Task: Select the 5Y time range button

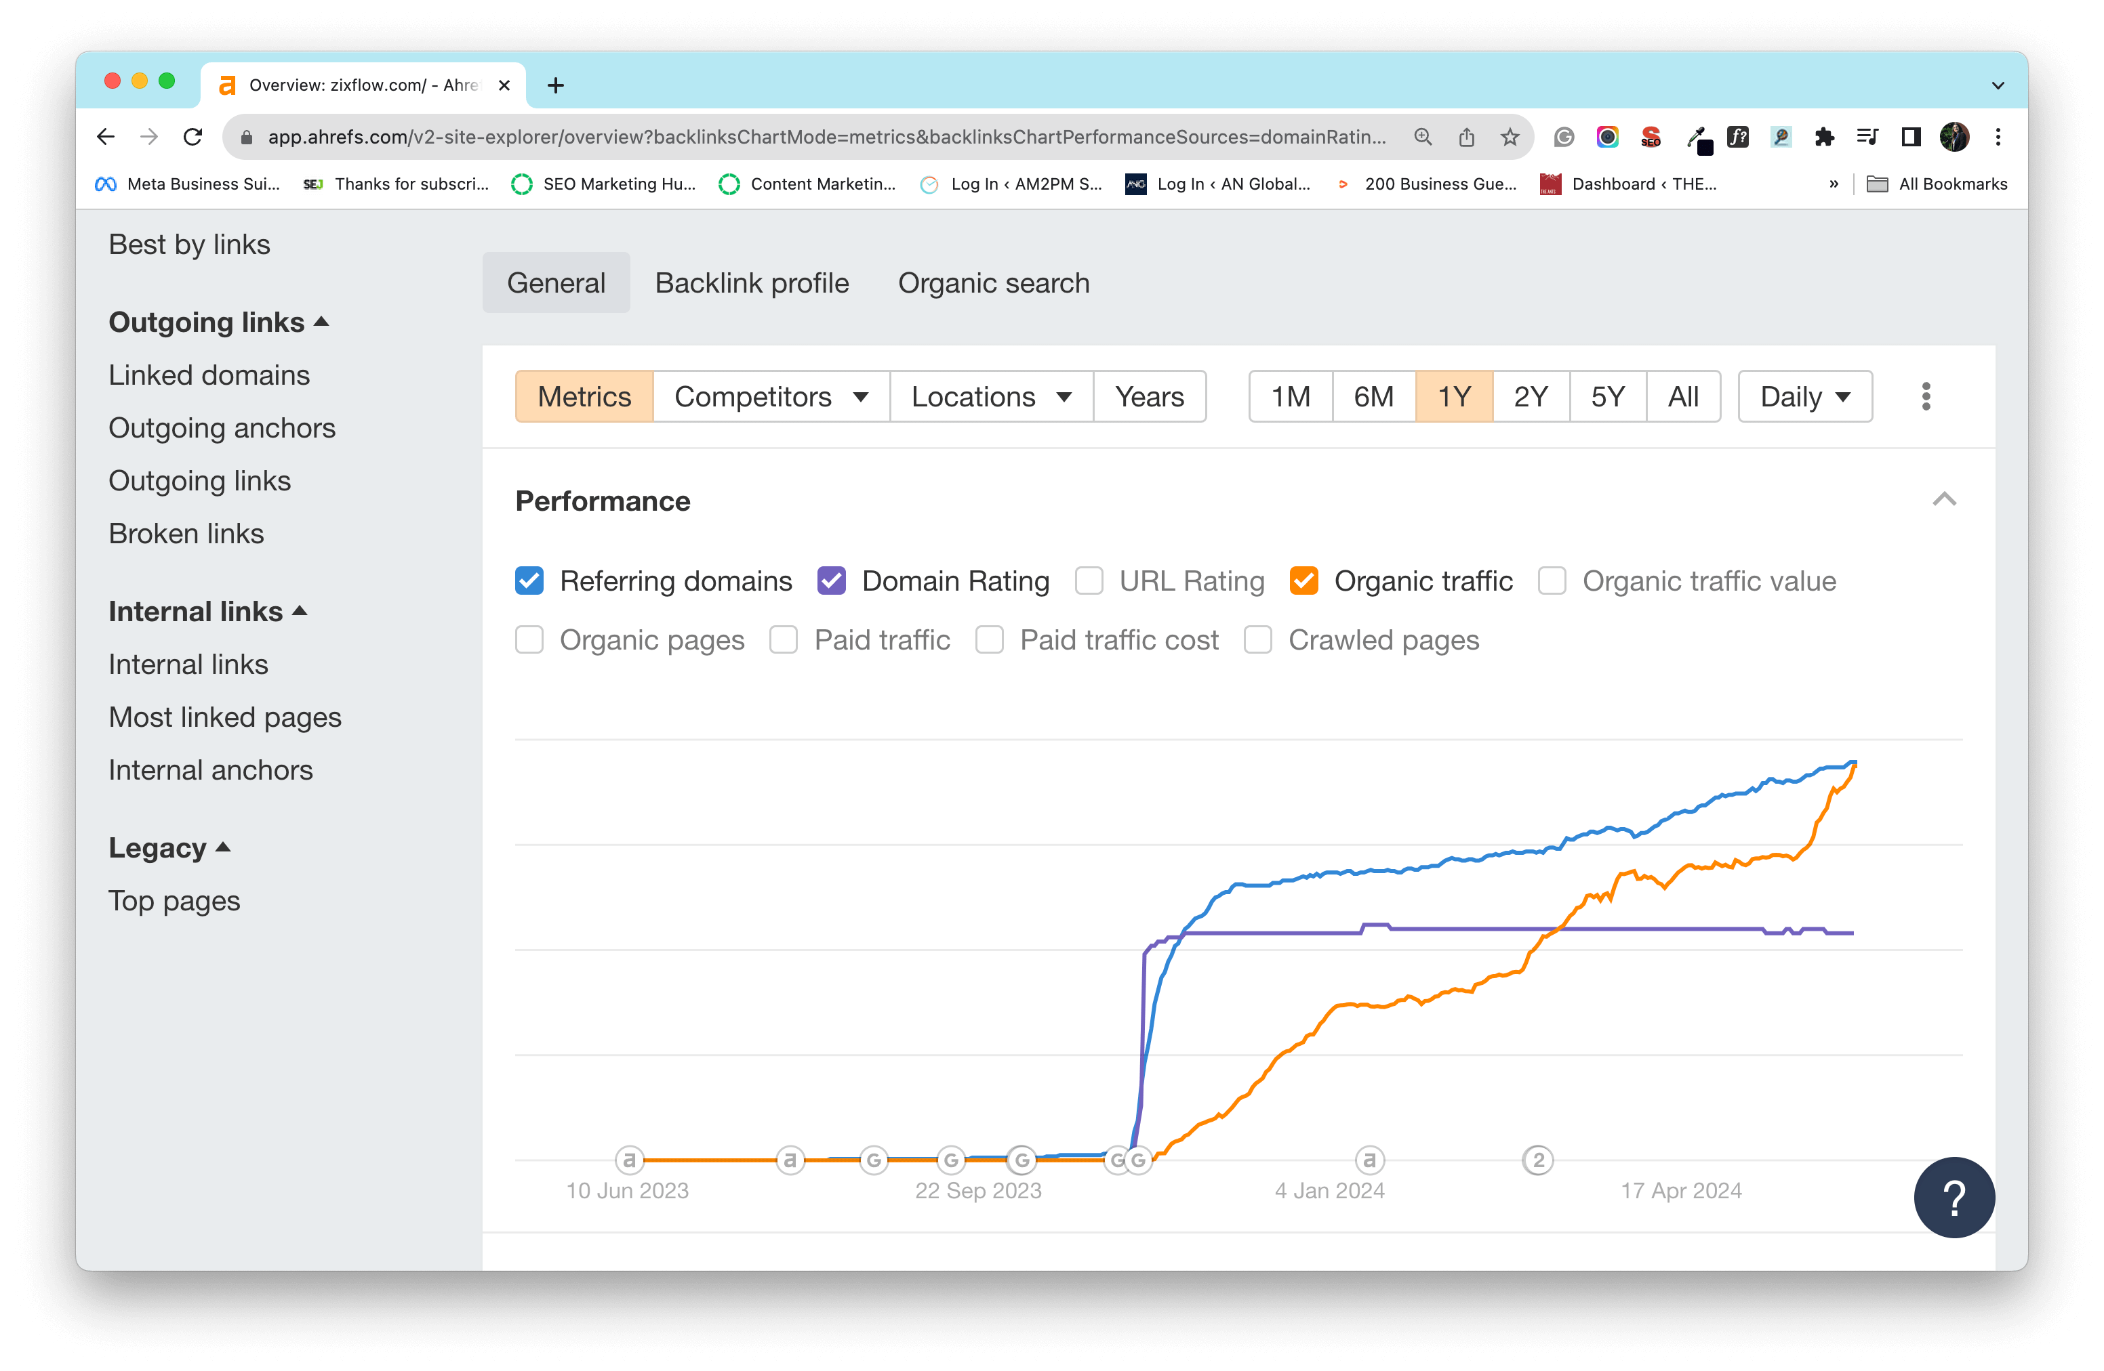Action: (x=1609, y=397)
